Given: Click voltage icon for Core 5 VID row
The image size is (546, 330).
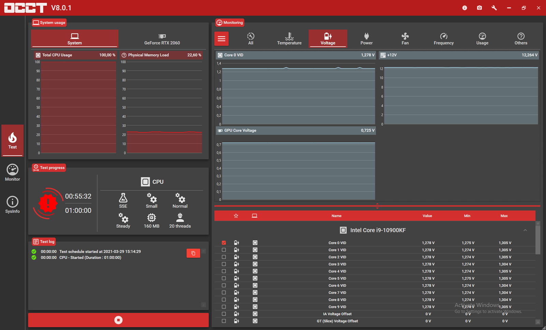Looking at the screenshot, I should (236, 278).
